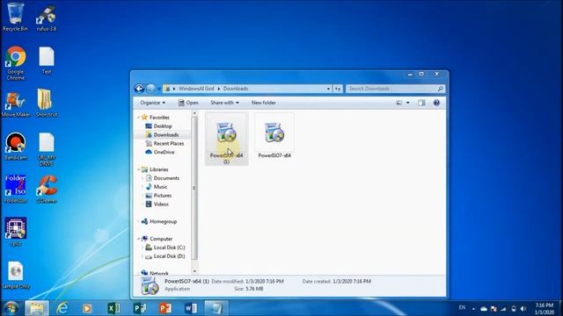The height and width of the screenshot is (316, 563).
Task: Go forward in Explorer navigation
Action: pos(150,89)
